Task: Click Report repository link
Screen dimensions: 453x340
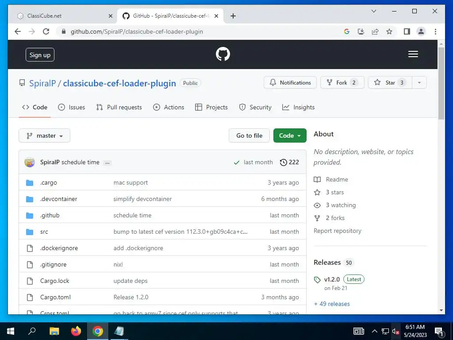Action: pos(338,231)
